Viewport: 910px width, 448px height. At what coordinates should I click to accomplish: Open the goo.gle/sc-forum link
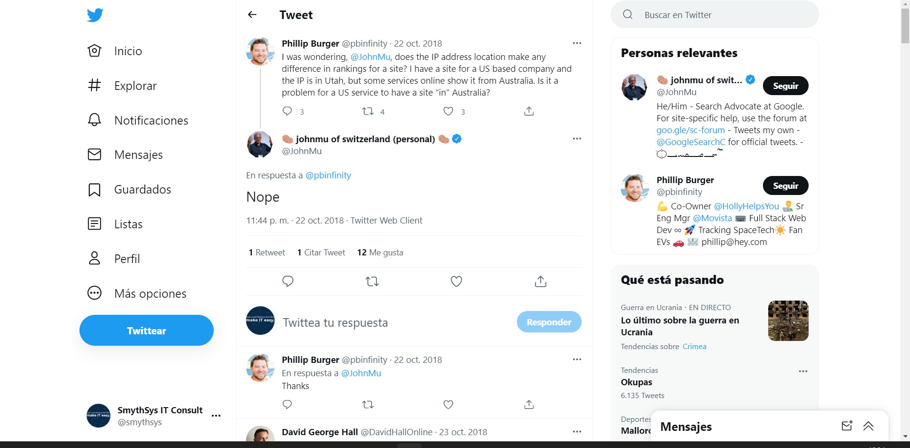click(690, 130)
